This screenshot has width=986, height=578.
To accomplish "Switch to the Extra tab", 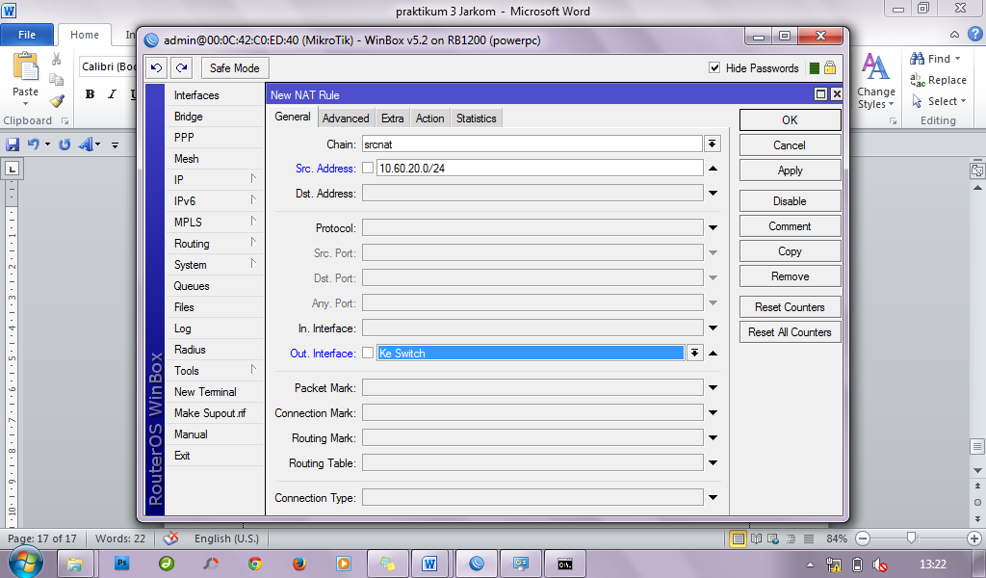I will [x=393, y=118].
